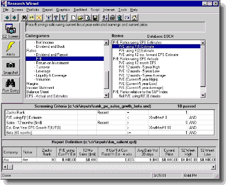Select the Zacks Rank screening criteria row
This screenshot has width=226, height=185.
pyautogui.click(x=109, y=113)
